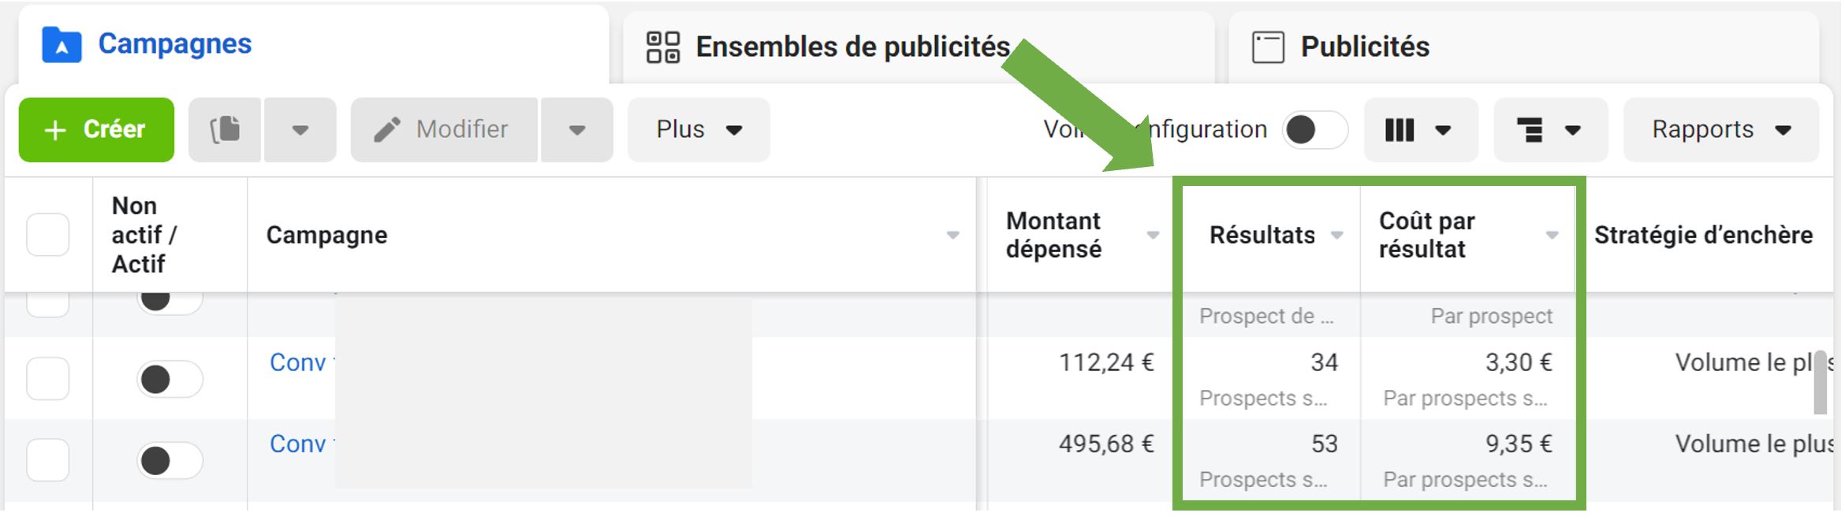This screenshot has height=520, width=1845.
Task: Click the Campagnes folder icon
Action: click(61, 44)
